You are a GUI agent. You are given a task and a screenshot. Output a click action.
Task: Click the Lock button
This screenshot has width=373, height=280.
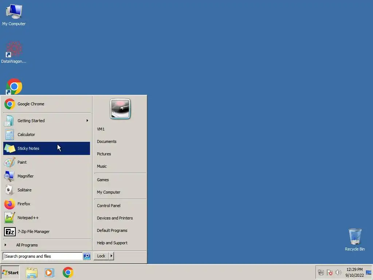tap(101, 256)
